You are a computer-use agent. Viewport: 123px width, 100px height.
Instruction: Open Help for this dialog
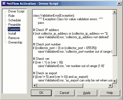click(110, 93)
